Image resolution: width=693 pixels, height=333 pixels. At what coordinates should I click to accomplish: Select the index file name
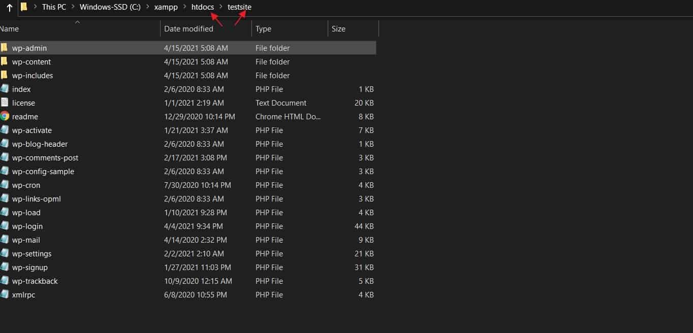[21, 89]
